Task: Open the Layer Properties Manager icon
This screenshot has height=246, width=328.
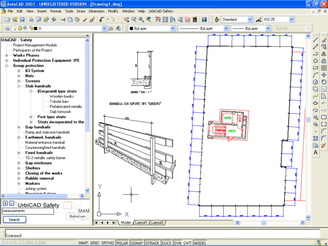Action: point(7,28)
